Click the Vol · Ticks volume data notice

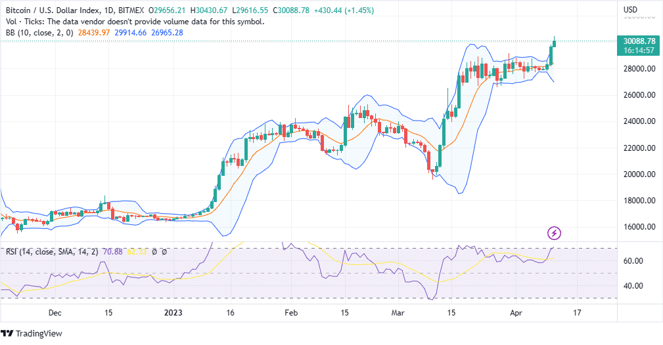(135, 22)
